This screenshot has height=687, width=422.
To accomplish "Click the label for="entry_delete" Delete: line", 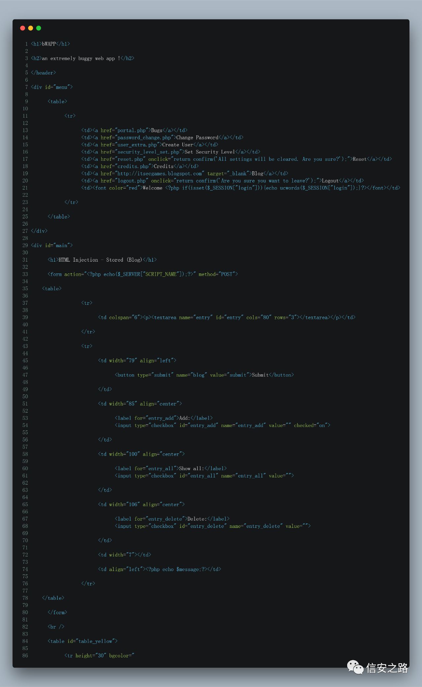I will (172, 519).
